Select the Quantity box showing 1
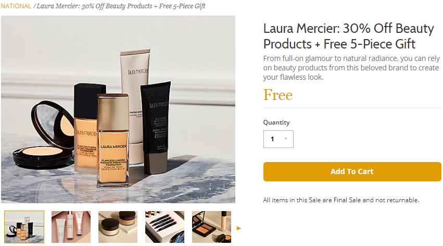 coord(279,139)
